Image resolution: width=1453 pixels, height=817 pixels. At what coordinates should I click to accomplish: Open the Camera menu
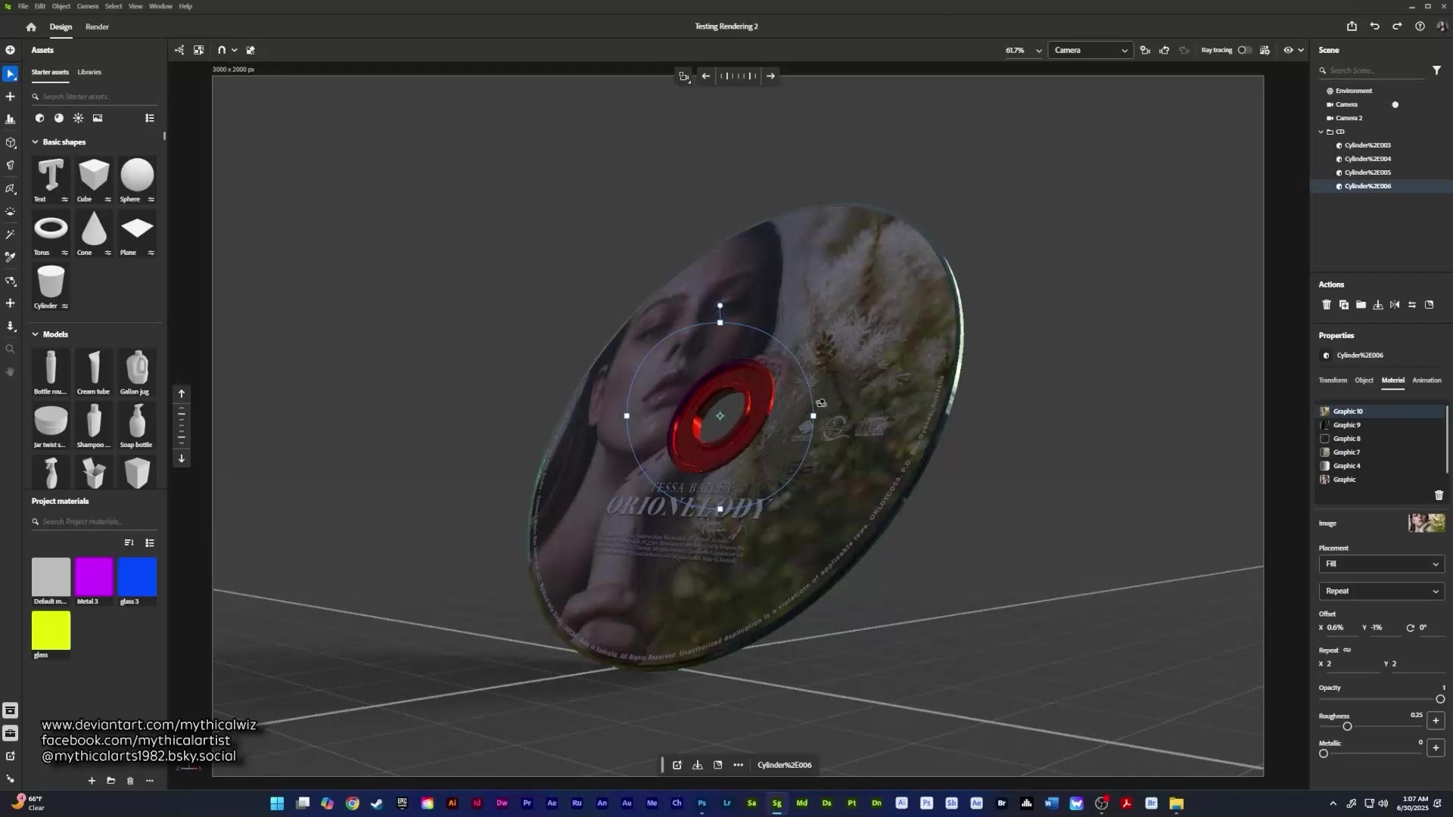pos(87,6)
